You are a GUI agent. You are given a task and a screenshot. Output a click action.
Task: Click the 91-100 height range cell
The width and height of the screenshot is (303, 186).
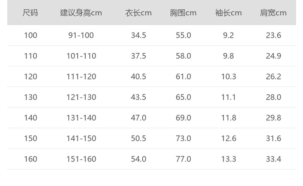click(81, 35)
